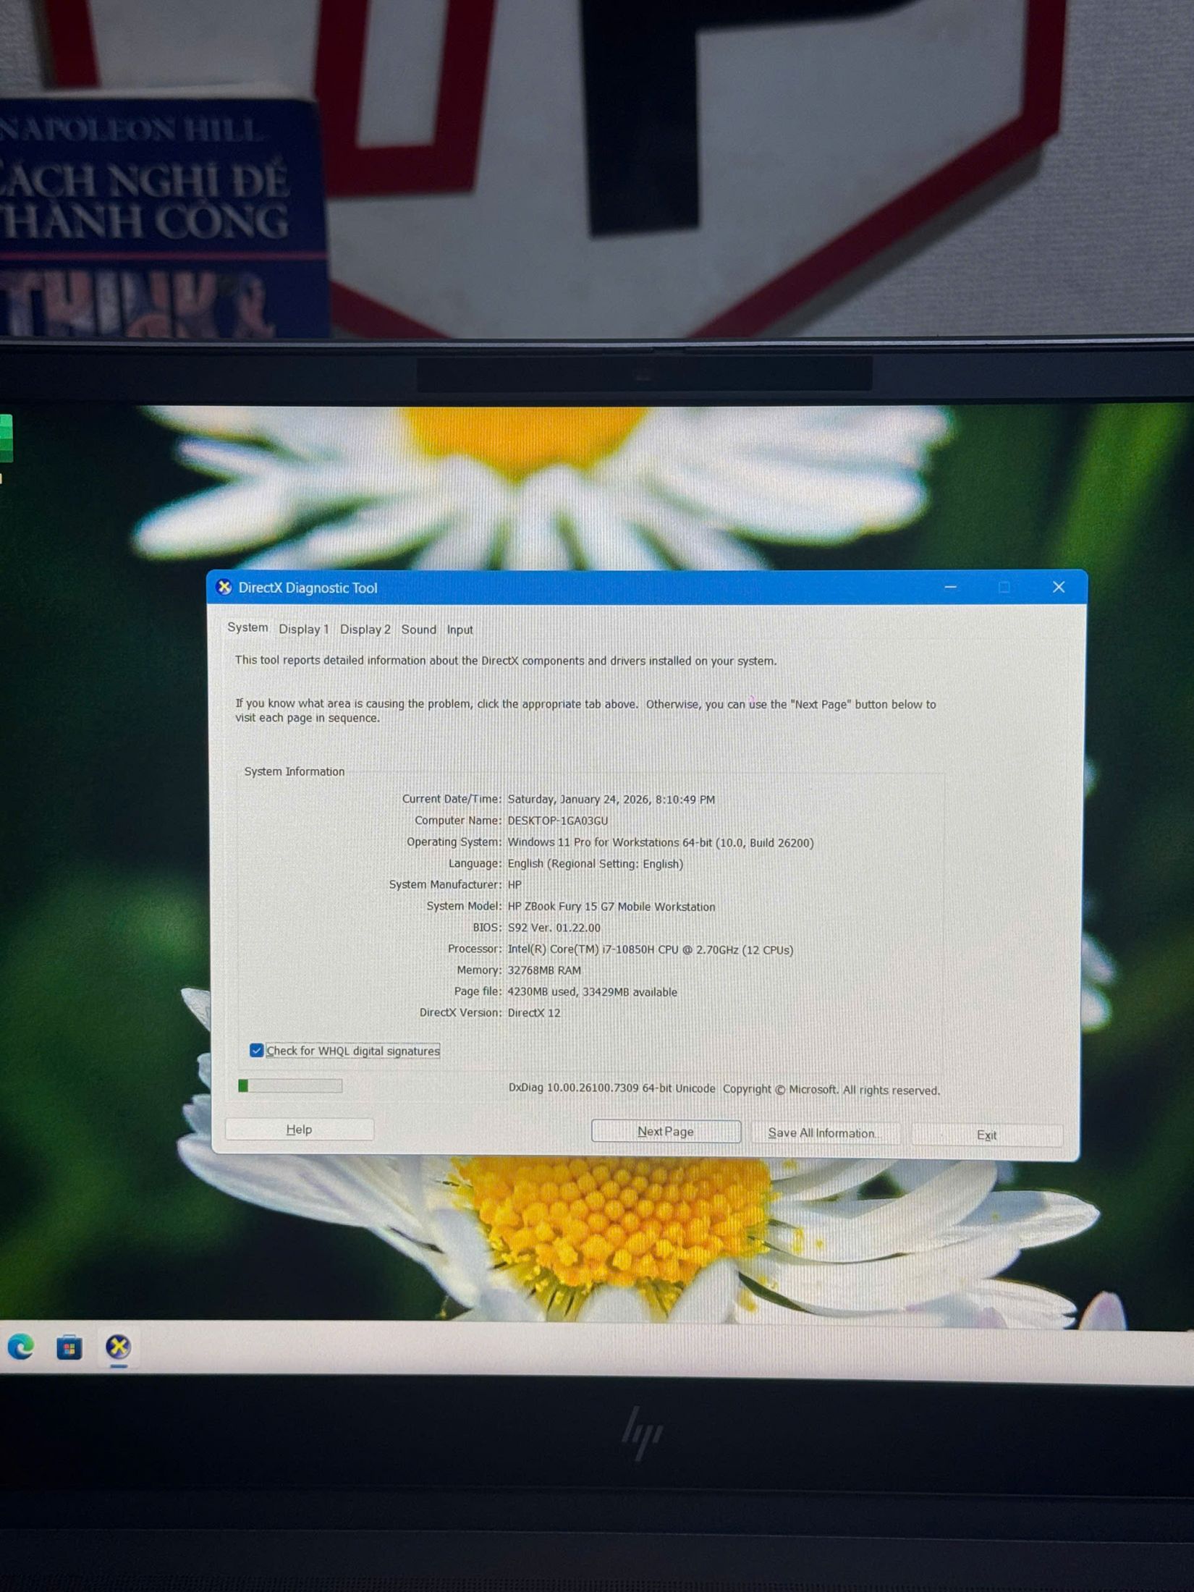
Task: Close the DirectX Diagnostic Tool window
Action: [x=1058, y=587]
